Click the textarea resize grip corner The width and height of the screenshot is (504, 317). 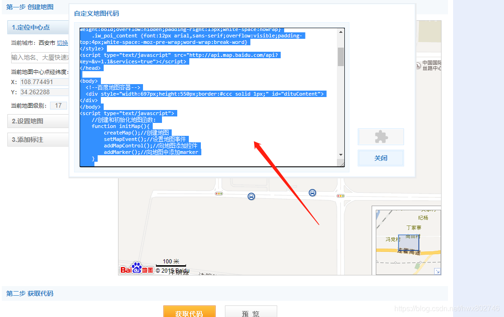click(342, 164)
